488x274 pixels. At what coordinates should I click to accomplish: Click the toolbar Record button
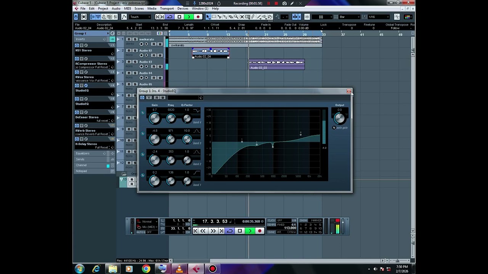198,17
